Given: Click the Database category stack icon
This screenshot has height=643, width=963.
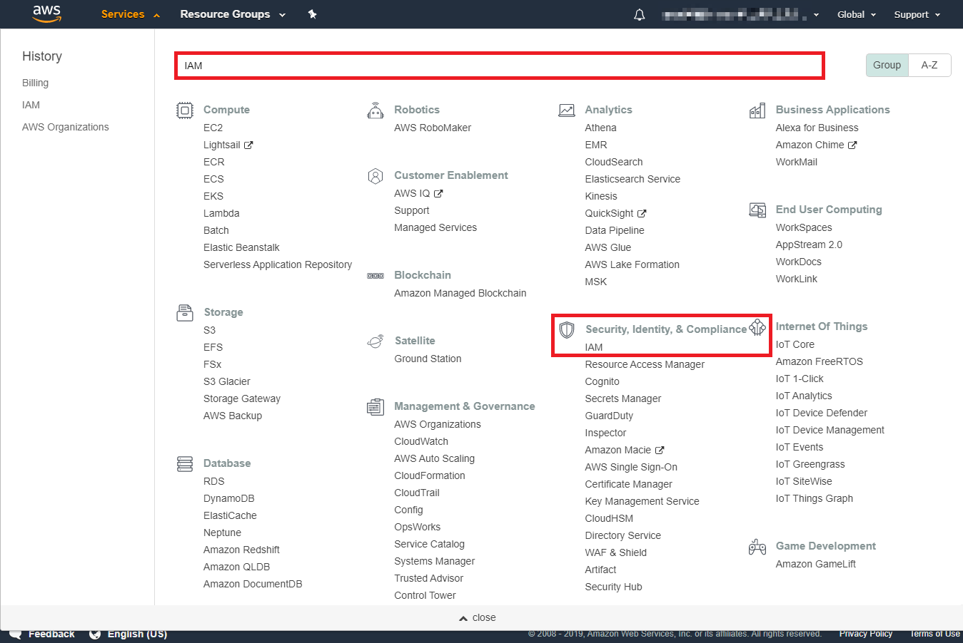Looking at the screenshot, I should pyautogui.click(x=185, y=463).
